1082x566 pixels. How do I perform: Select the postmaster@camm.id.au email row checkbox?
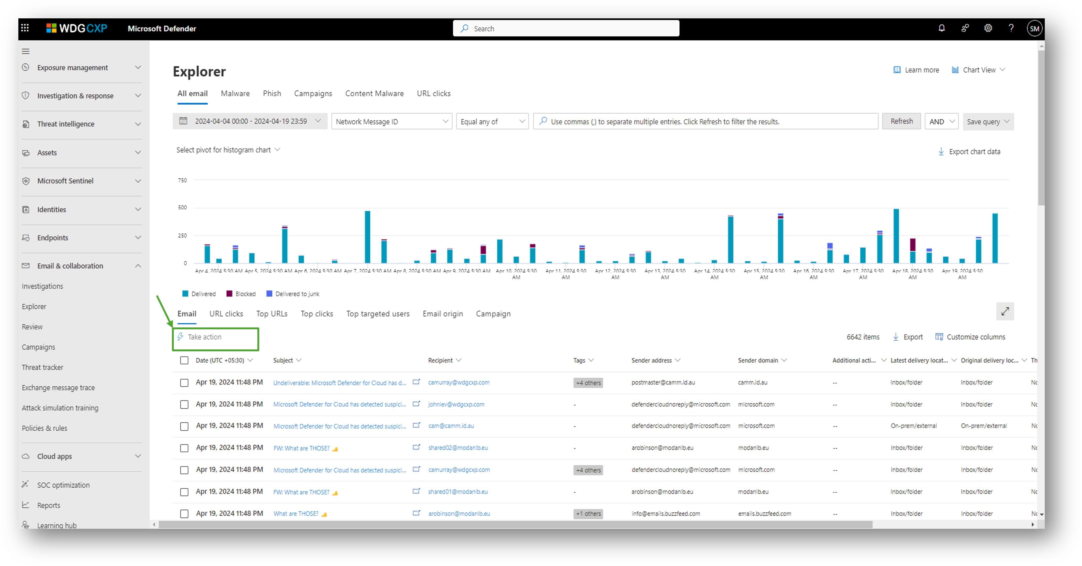click(x=184, y=382)
